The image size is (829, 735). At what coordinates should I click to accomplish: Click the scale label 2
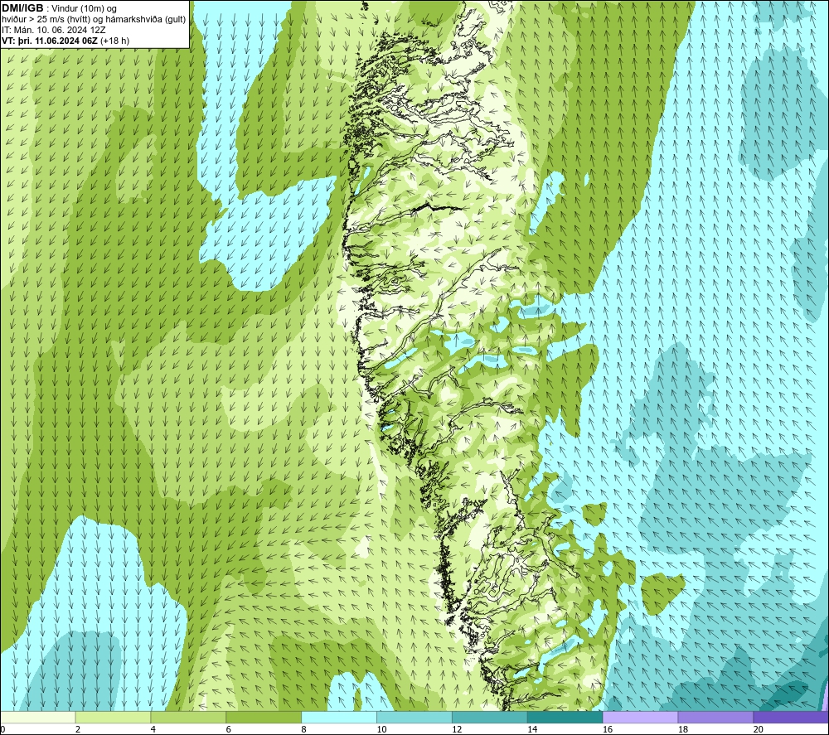tap(78, 729)
